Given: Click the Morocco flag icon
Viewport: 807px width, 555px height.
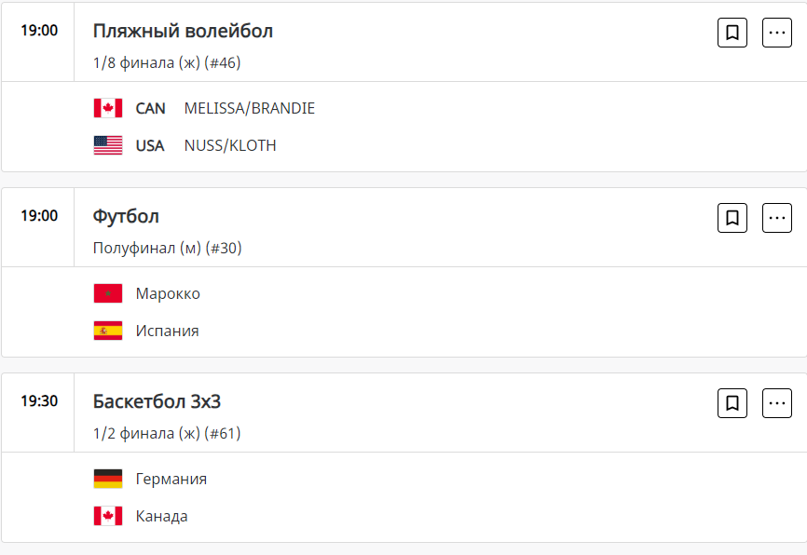Looking at the screenshot, I should pyautogui.click(x=108, y=293).
